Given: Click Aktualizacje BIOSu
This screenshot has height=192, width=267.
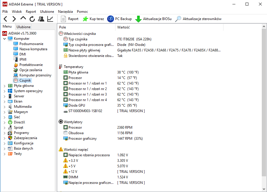Looking at the screenshot, I should click(153, 19).
